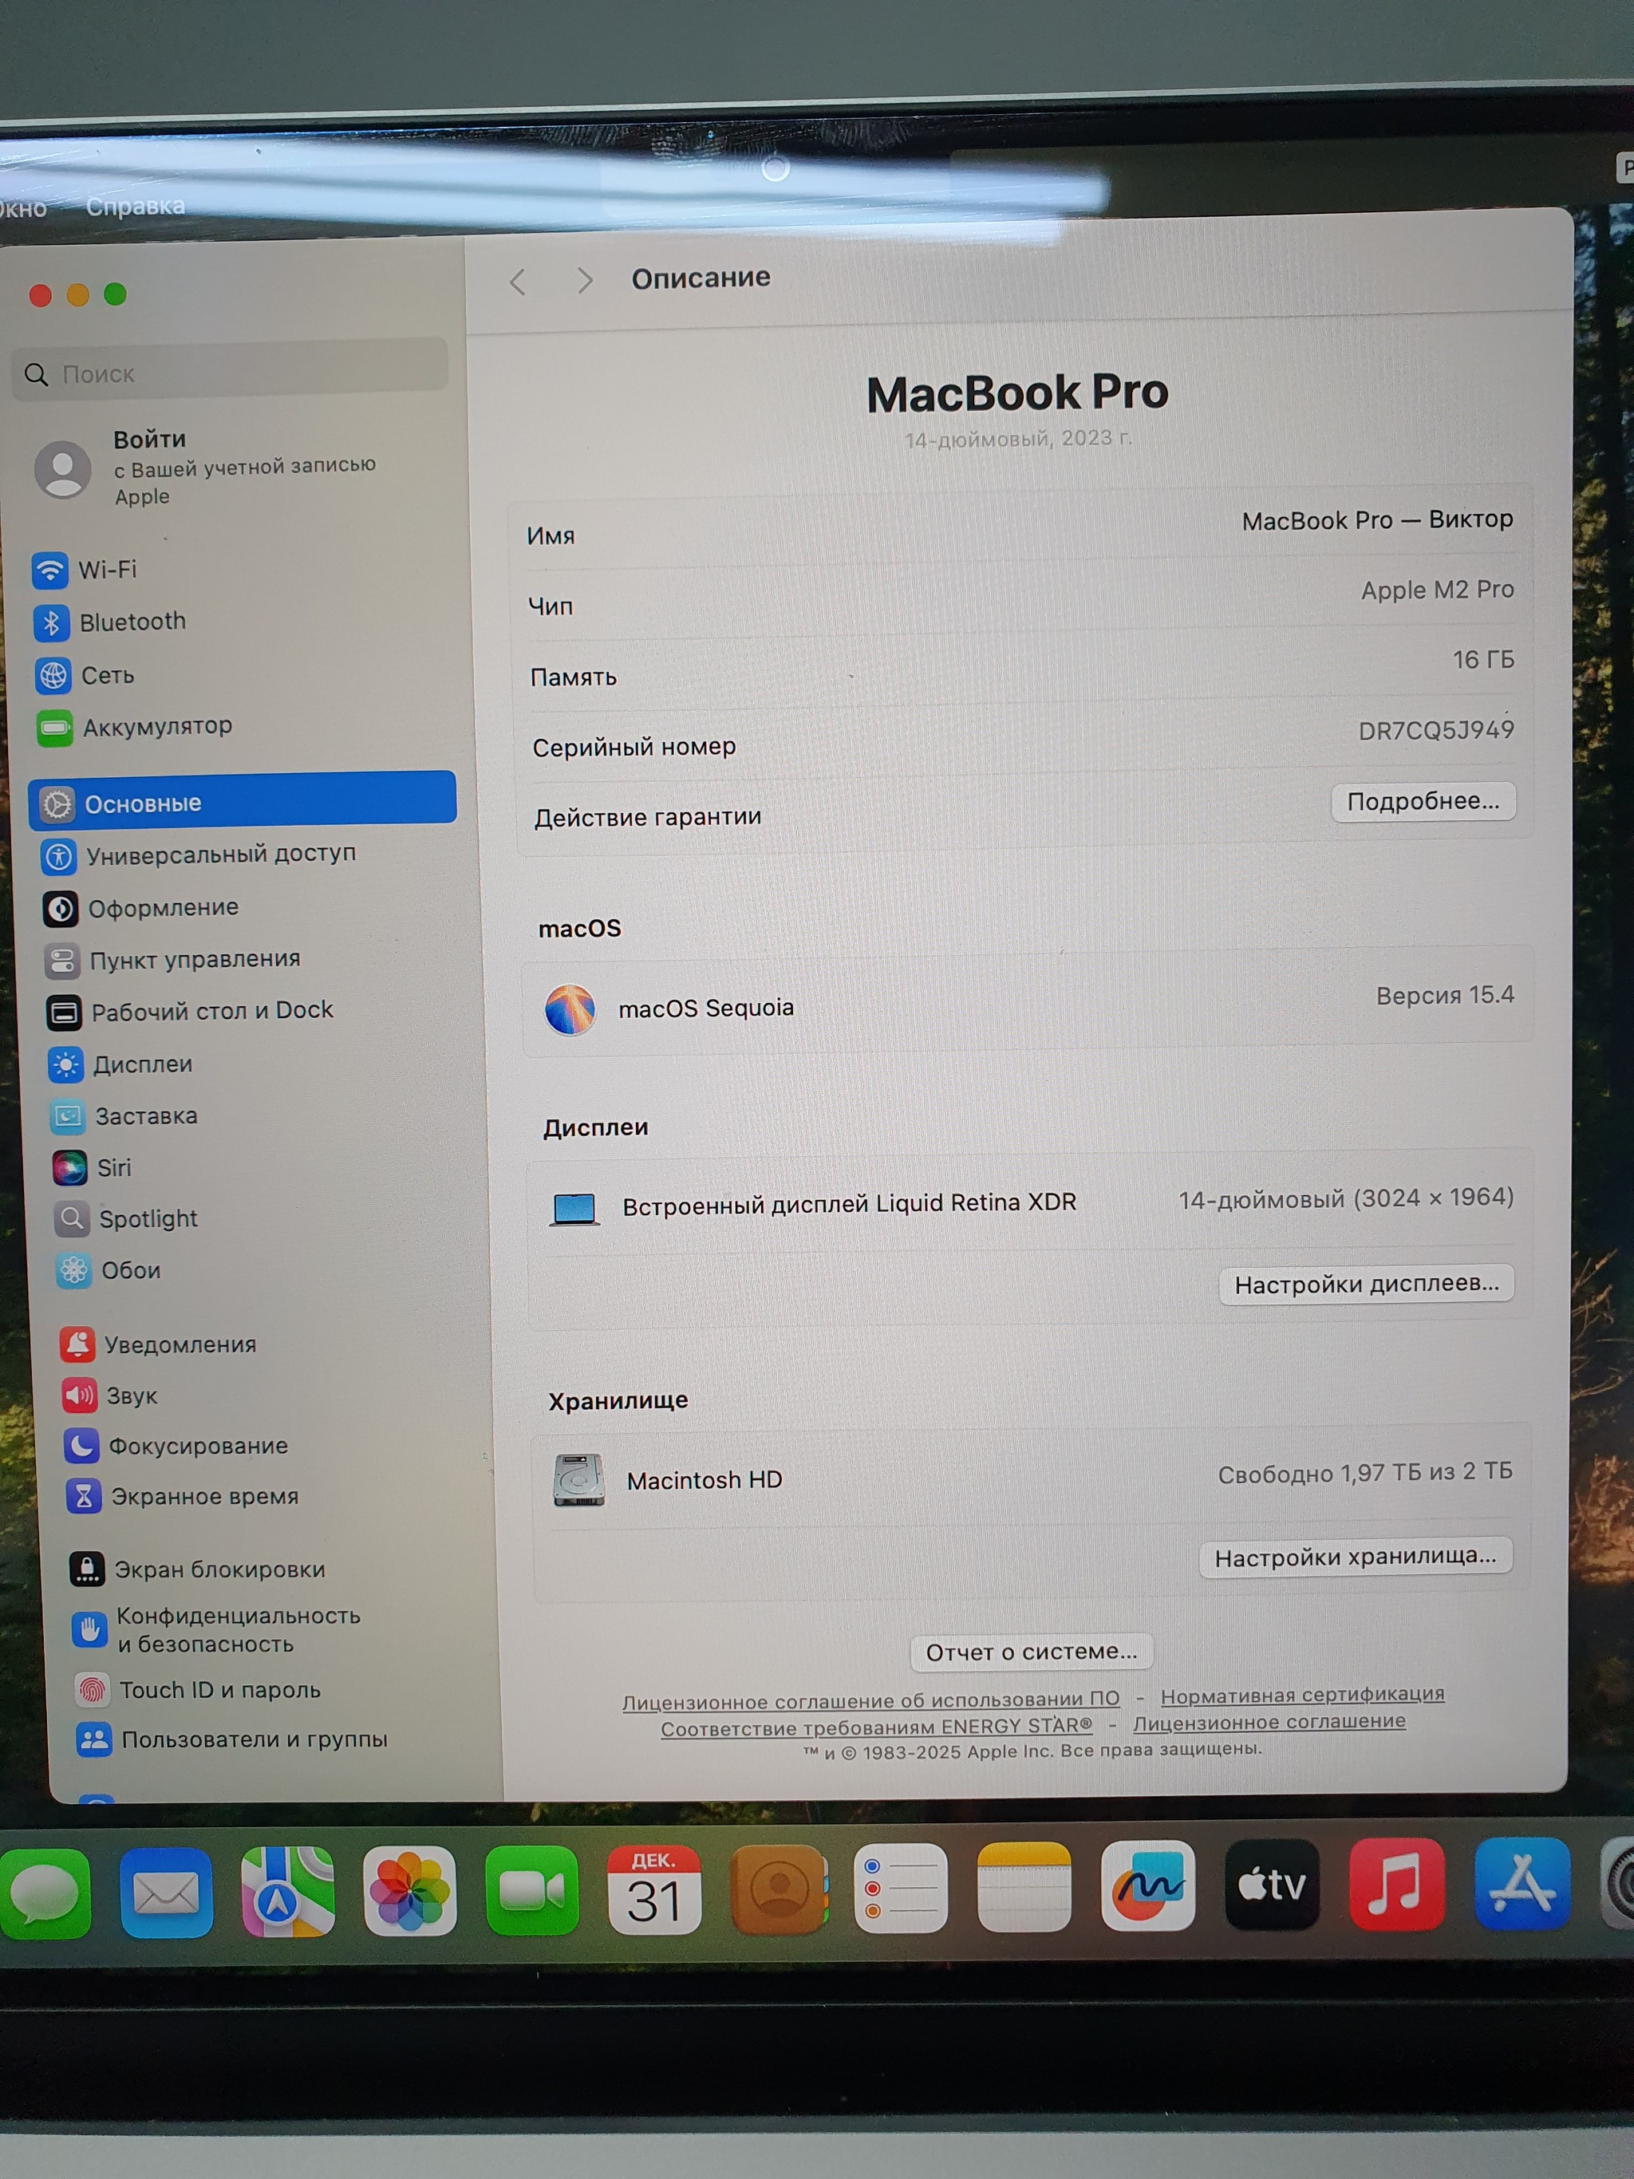Open Freeform app in the Dock

tap(1147, 1885)
